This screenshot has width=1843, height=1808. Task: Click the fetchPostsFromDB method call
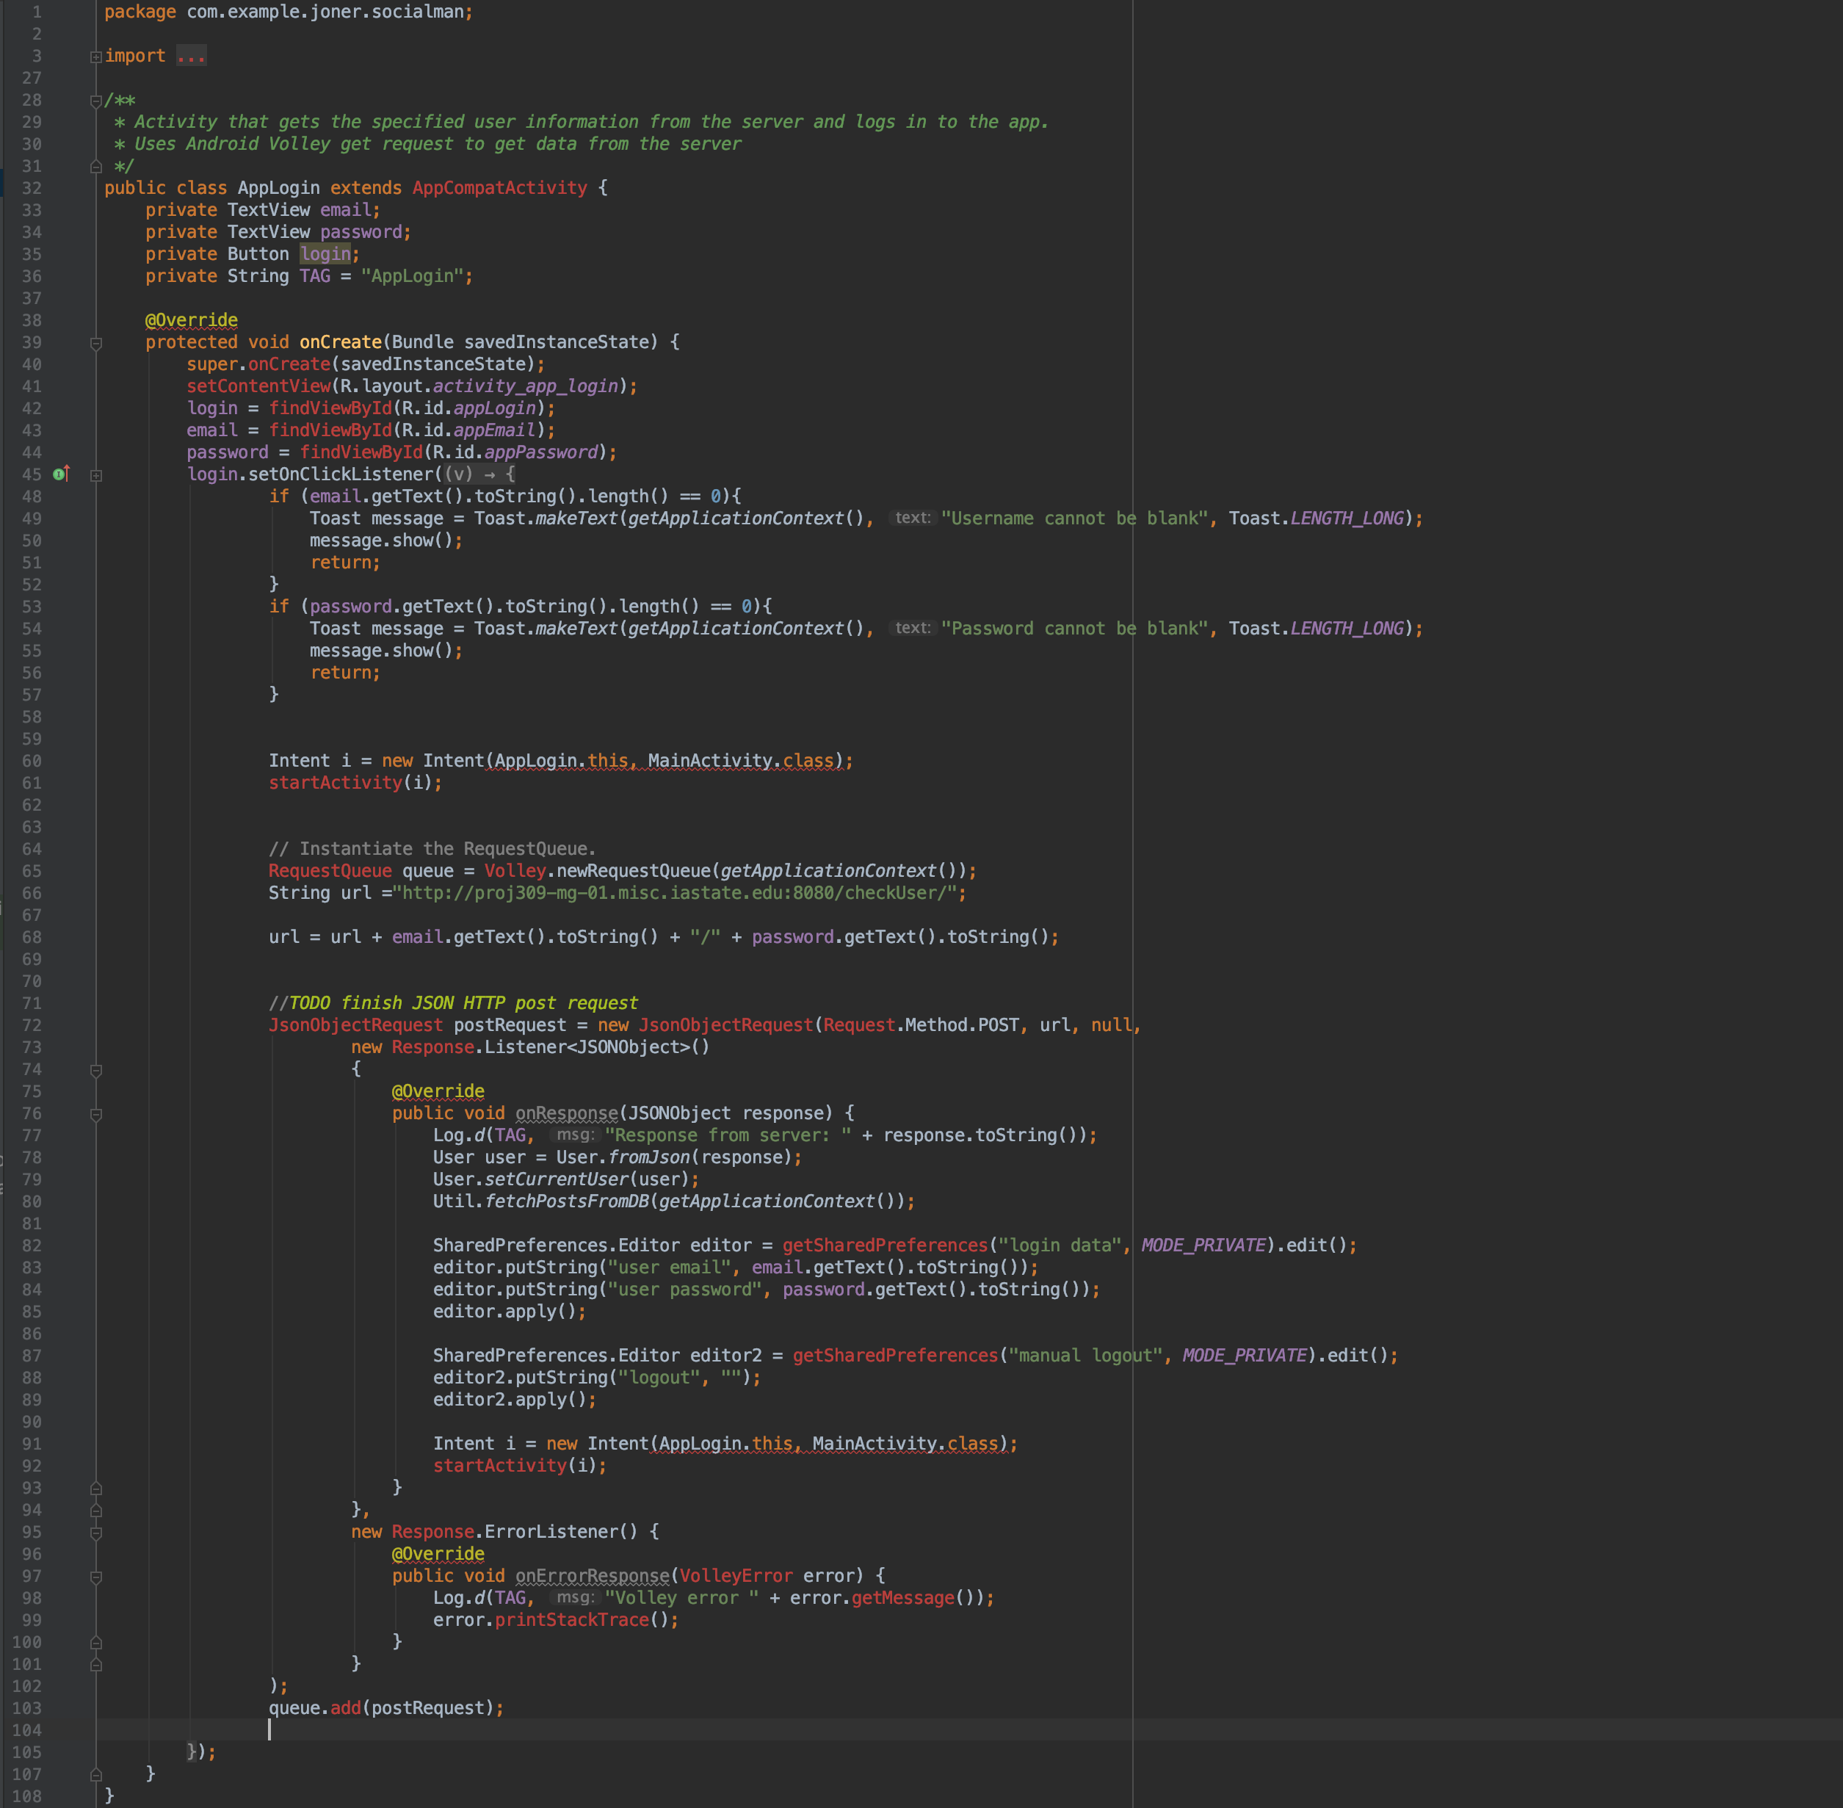(x=567, y=1201)
